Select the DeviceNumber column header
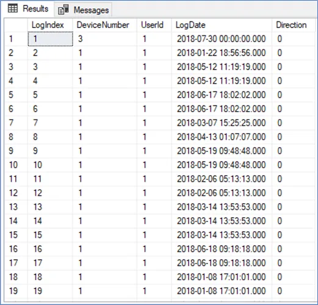This screenshot has width=318, height=305. pos(105,25)
